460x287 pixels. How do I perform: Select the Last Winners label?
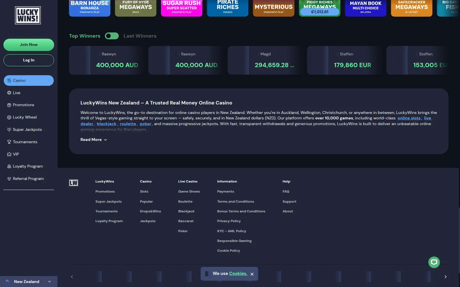(x=140, y=36)
